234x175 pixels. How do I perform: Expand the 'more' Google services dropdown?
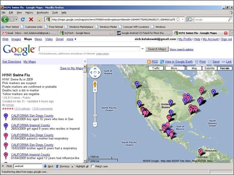pos(71,39)
